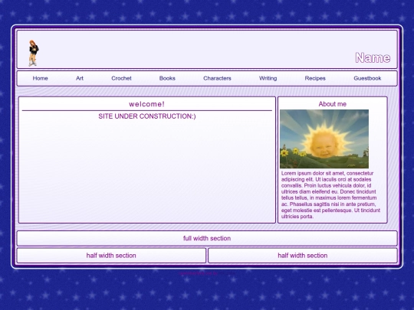Click the 'Name' site title

(373, 57)
